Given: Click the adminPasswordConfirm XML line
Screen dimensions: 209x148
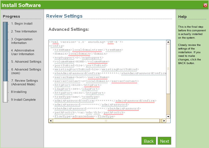Looking at the screenshot, I should click(x=105, y=101).
